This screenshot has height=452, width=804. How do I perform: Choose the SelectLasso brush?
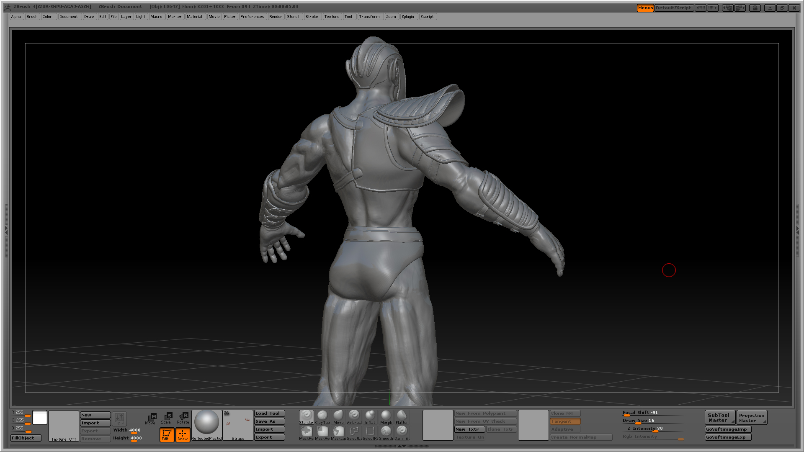click(x=354, y=433)
